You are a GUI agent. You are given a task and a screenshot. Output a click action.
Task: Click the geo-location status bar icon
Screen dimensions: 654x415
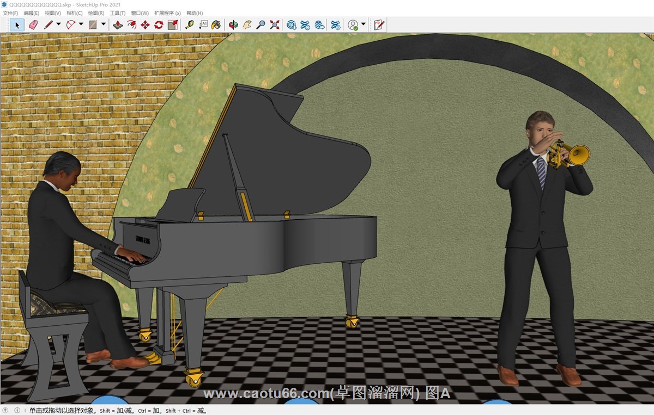6,411
